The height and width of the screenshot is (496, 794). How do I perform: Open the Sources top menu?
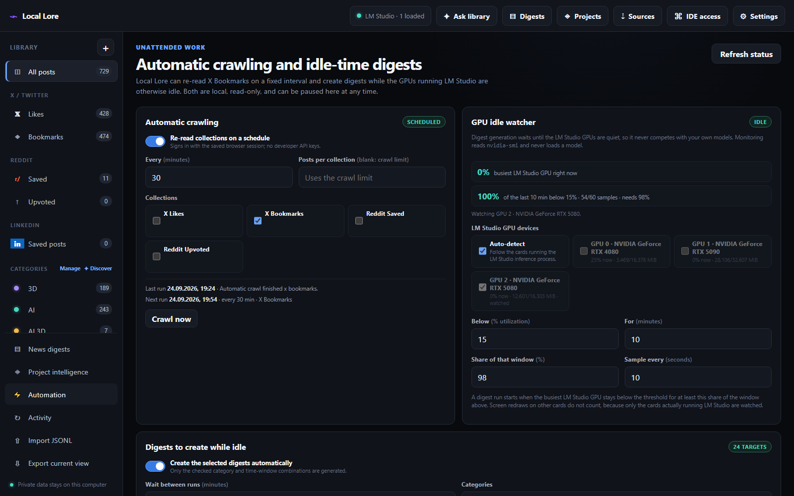[x=638, y=16]
